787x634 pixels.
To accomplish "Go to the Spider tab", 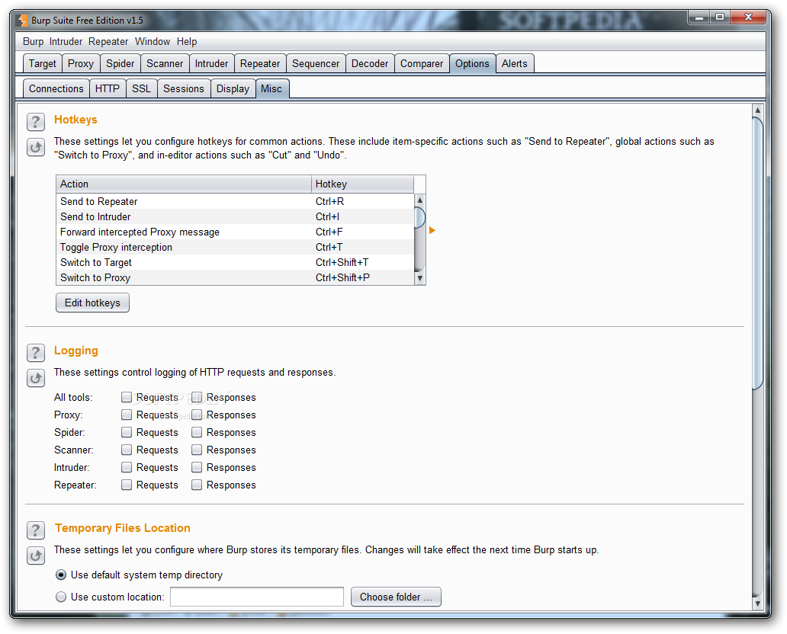I will pos(120,64).
